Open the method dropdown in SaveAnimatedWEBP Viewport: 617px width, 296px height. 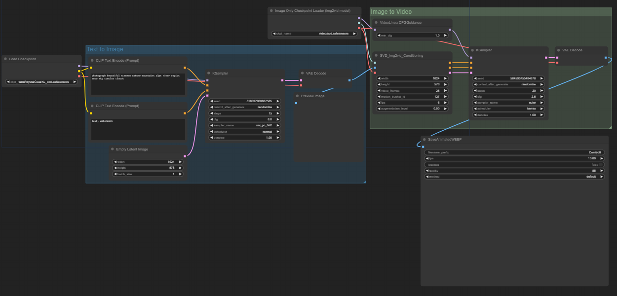pos(514,176)
